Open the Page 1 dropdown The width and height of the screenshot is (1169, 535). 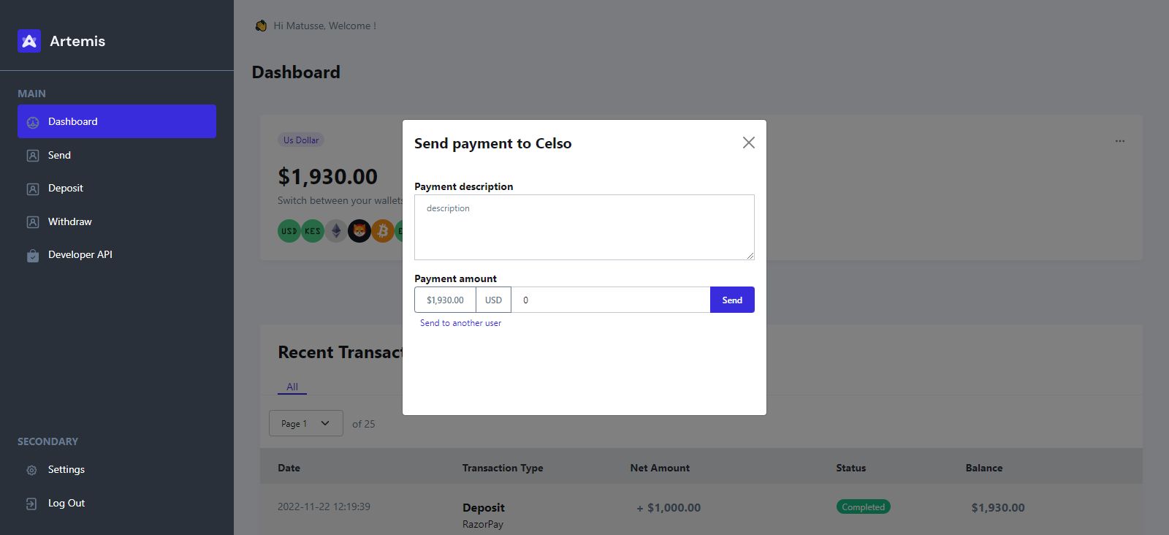pyautogui.click(x=305, y=423)
